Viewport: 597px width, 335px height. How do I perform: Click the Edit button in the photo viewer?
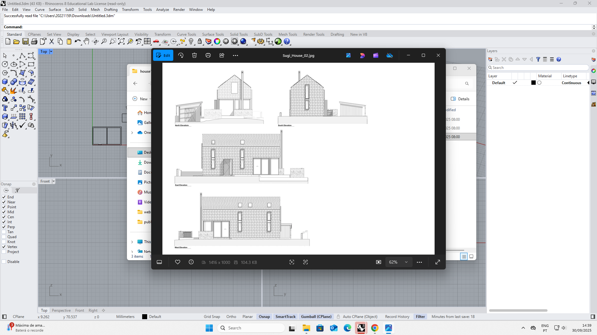pos(163,55)
